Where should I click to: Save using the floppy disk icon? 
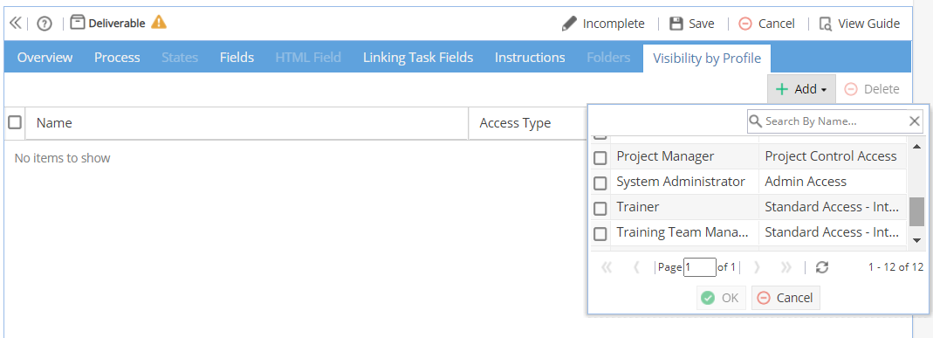click(x=676, y=24)
